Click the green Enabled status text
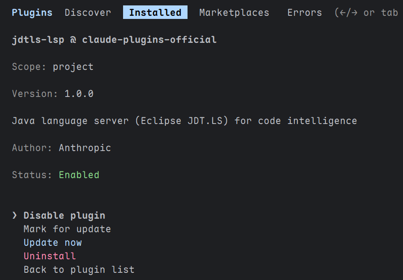The width and height of the screenshot is (403, 280). 79,175
